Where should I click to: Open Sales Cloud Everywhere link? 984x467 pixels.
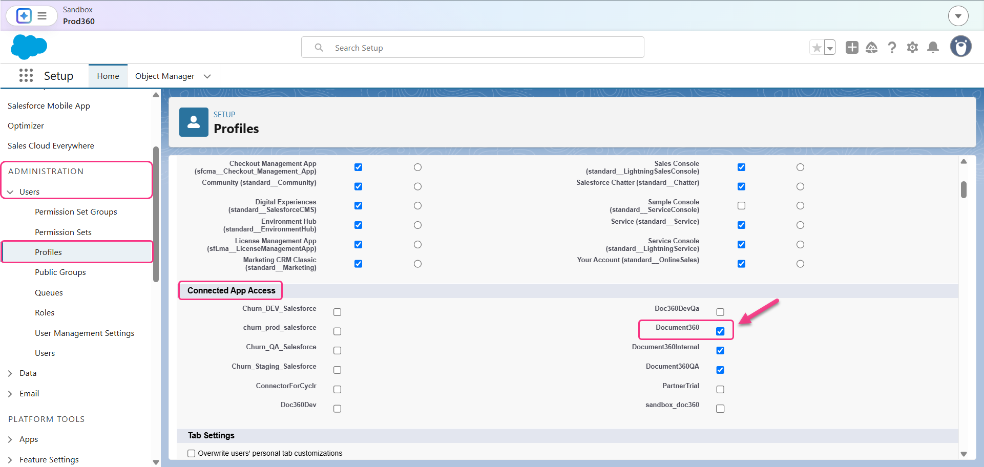(51, 146)
